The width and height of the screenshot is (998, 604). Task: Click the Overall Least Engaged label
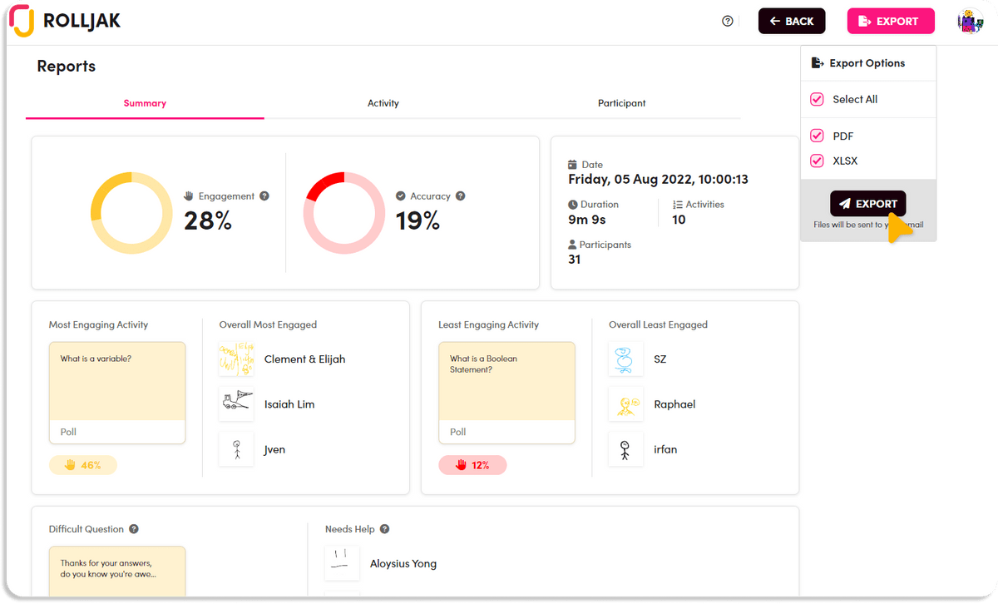coord(658,324)
